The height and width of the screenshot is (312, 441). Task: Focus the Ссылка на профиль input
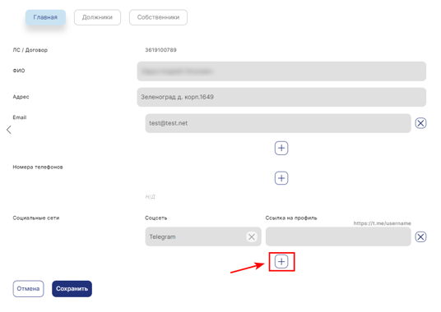(338, 236)
